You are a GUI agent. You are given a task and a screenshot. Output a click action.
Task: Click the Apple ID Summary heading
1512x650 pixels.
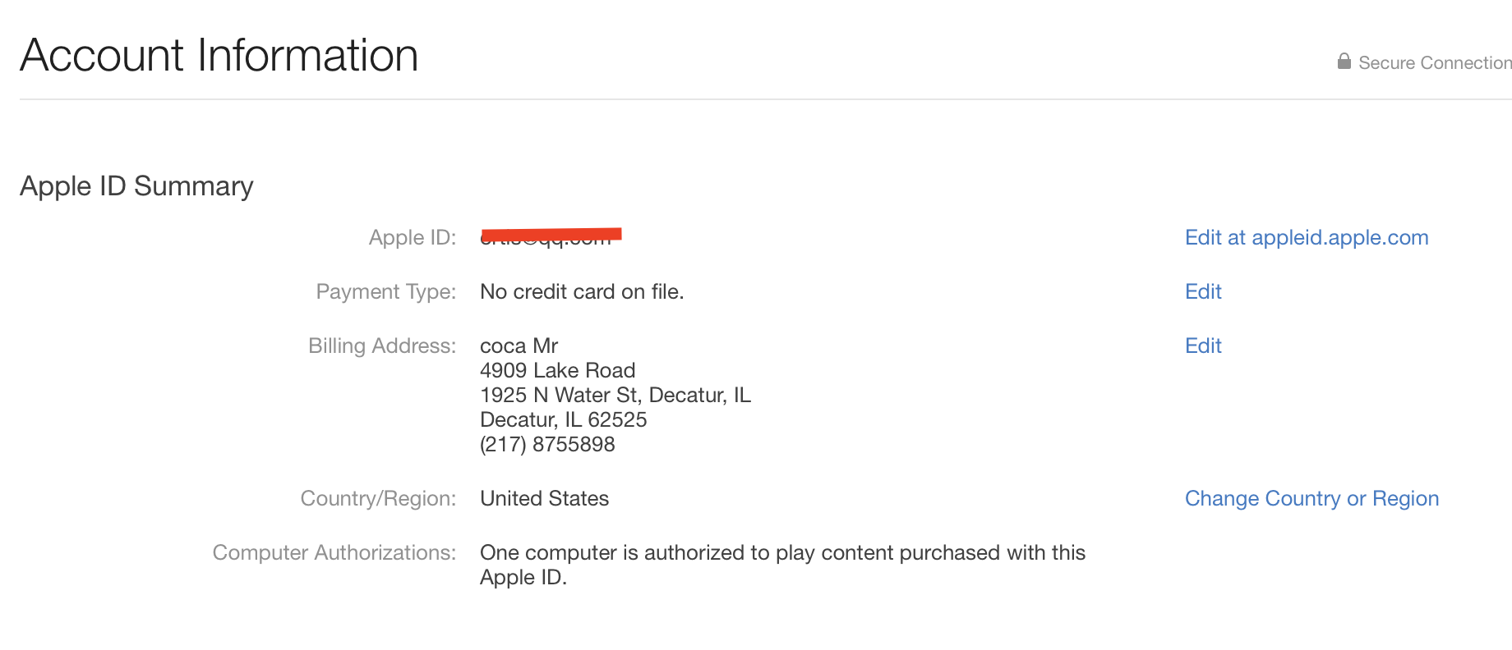136,186
